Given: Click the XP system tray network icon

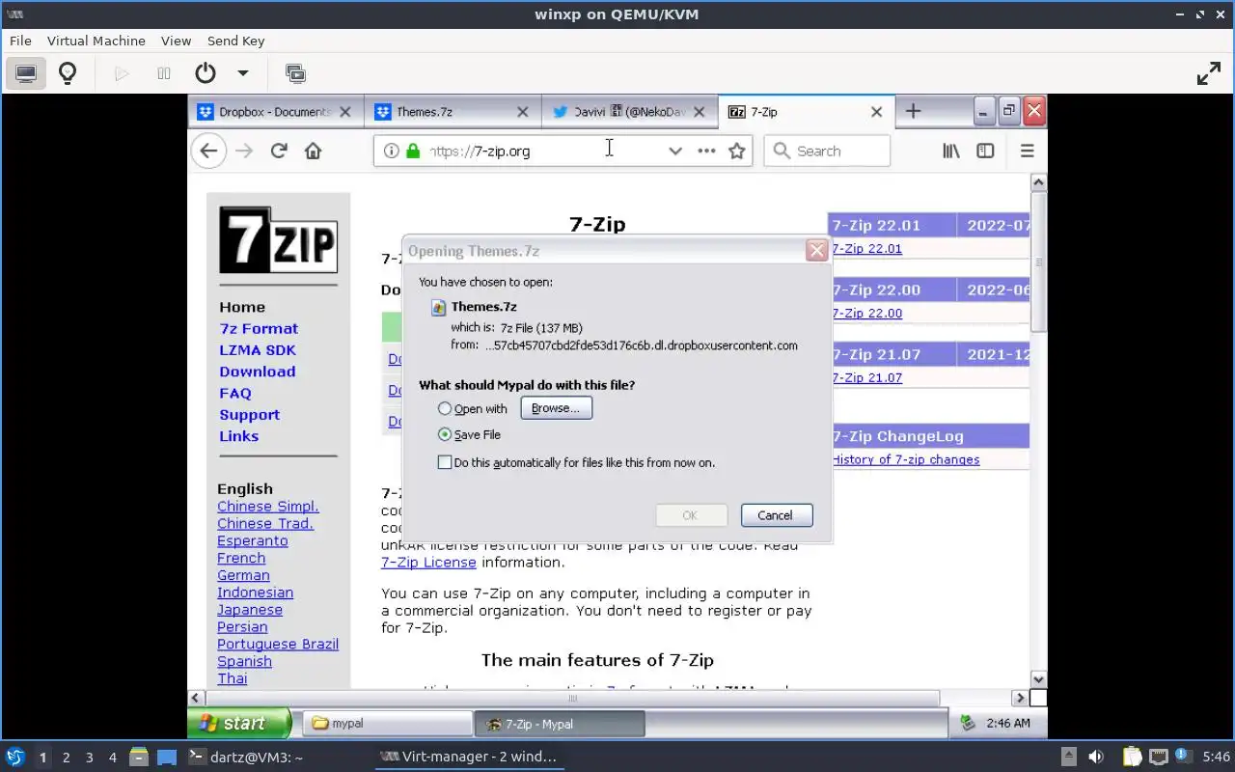Looking at the screenshot, I should coord(968,723).
